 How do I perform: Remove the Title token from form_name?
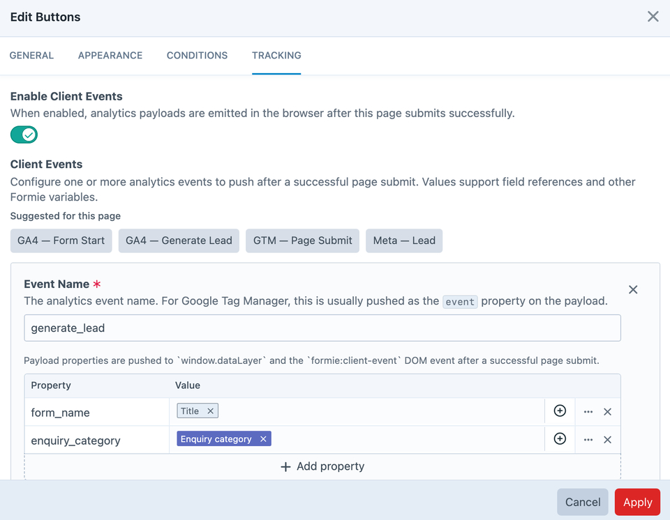tap(210, 411)
